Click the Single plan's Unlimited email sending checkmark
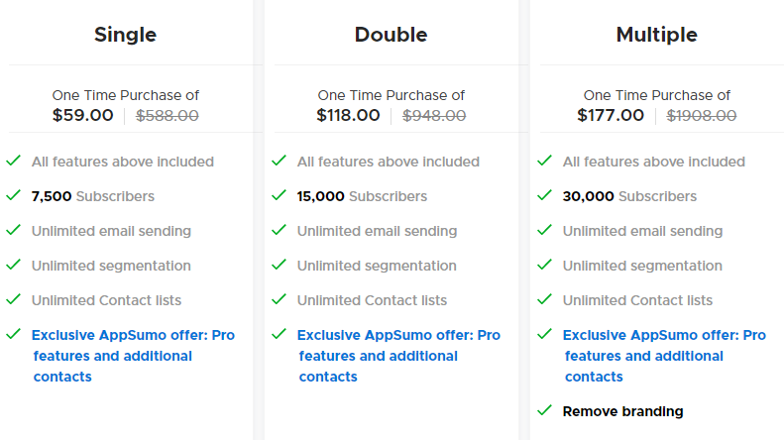784x440 pixels. coord(14,230)
